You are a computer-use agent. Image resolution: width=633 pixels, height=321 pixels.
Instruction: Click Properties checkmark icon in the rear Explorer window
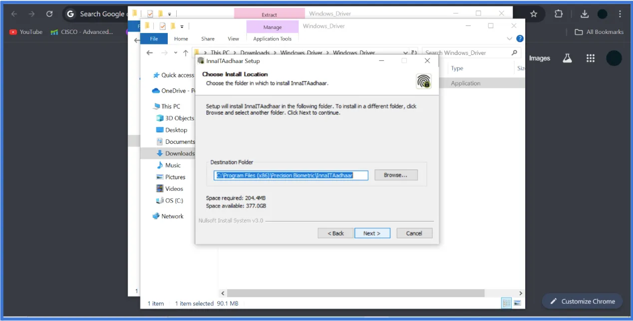coord(150,14)
